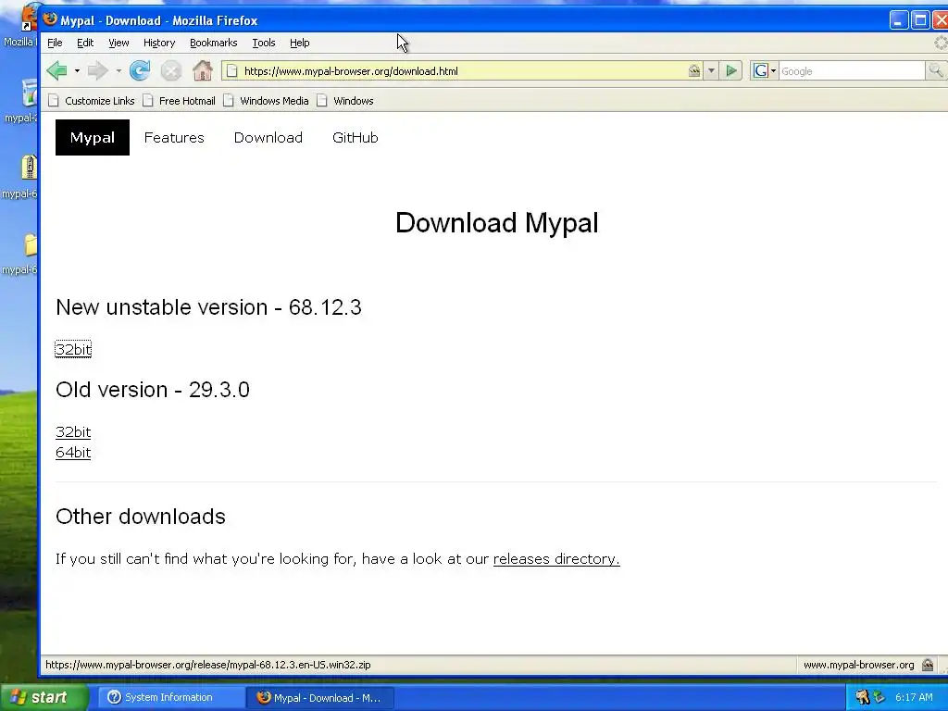
Task: Open the Windows Media bookmark
Action: click(x=266, y=100)
